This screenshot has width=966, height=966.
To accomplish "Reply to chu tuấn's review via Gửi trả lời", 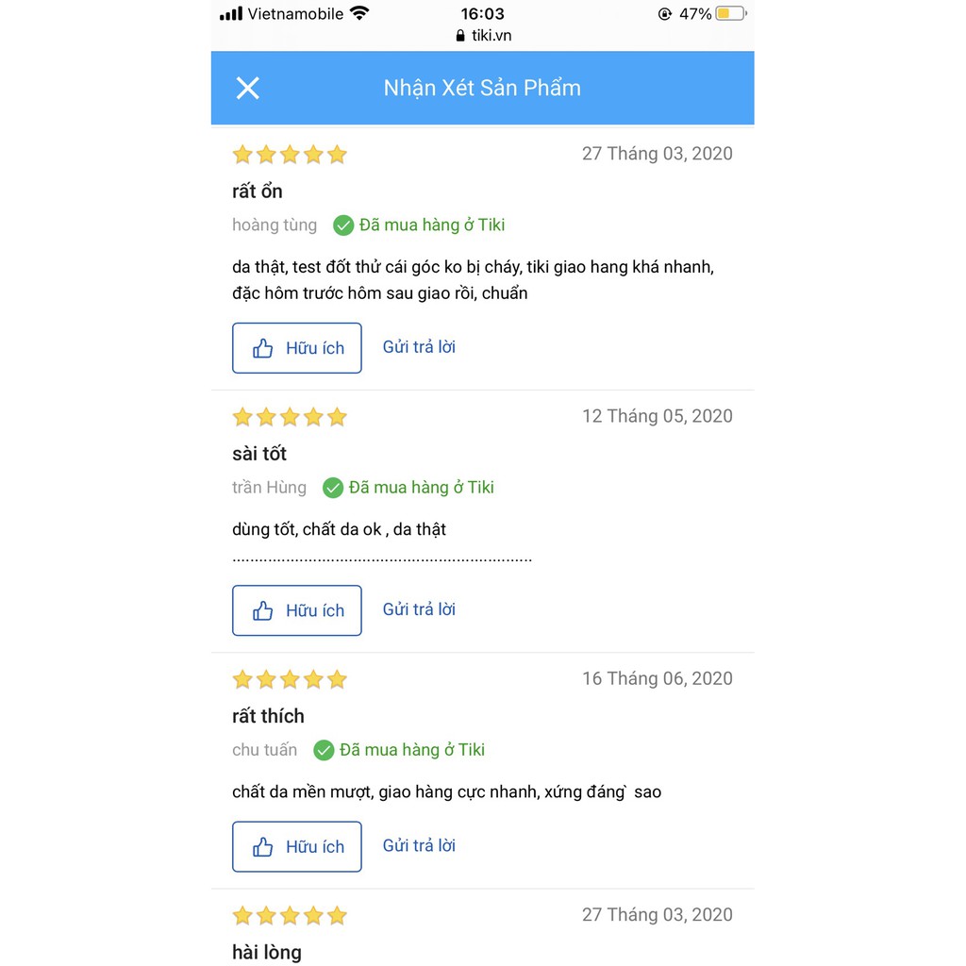I will tap(419, 845).
